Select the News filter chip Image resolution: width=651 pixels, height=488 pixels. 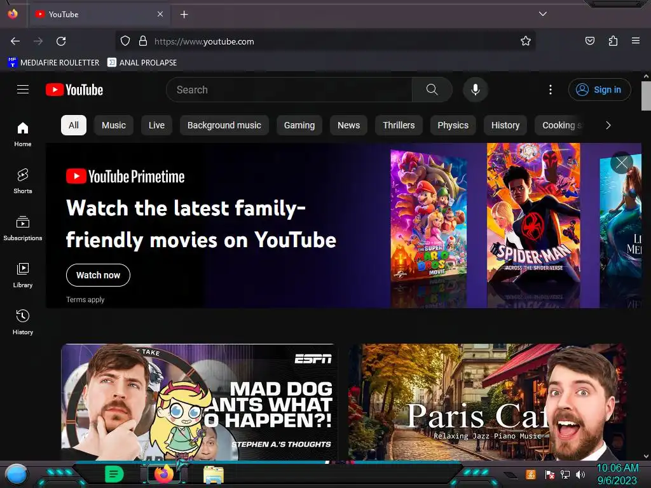[x=349, y=125]
